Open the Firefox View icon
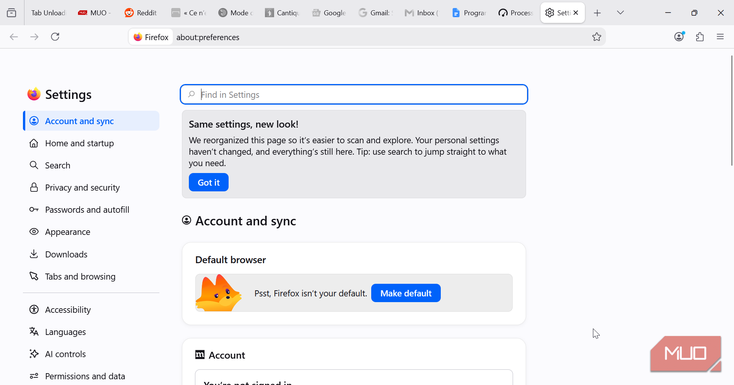 (11, 13)
